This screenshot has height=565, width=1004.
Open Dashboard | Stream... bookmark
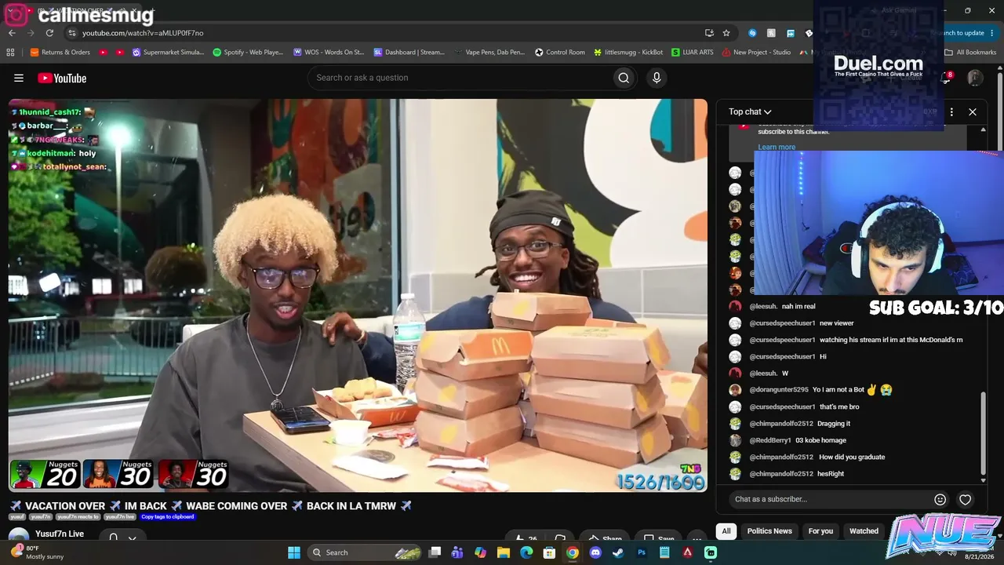(x=409, y=53)
